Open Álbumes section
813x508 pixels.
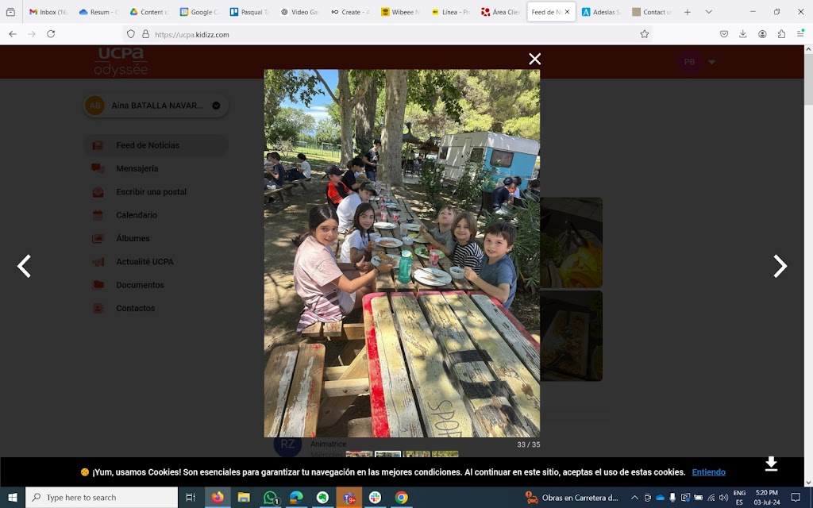(133, 238)
